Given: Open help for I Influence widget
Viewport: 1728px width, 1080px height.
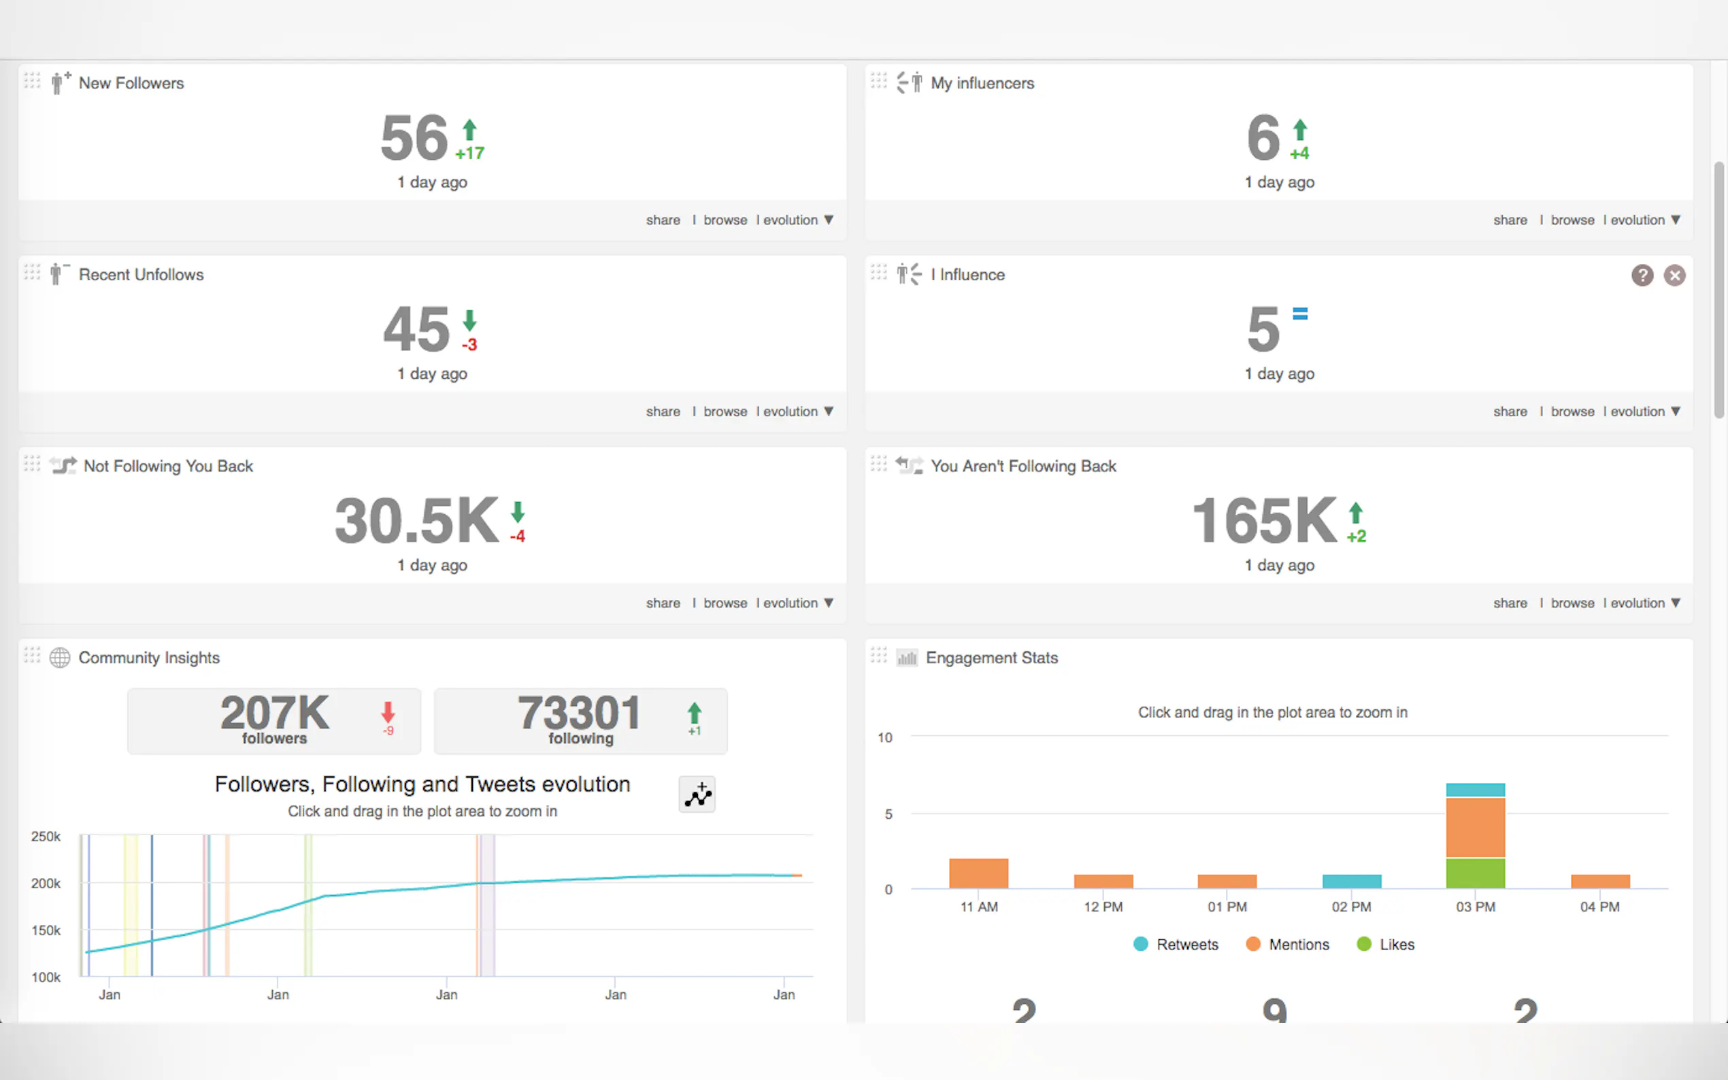Looking at the screenshot, I should tap(1642, 275).
